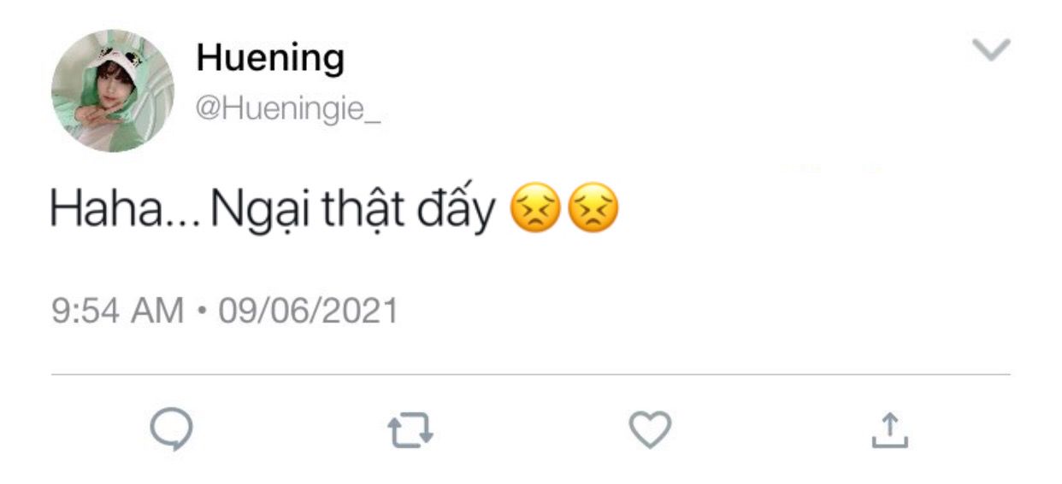The image size is (1062, 484).
Task: Retweet this tweet using the arrows icon
Action: point(410,431)
